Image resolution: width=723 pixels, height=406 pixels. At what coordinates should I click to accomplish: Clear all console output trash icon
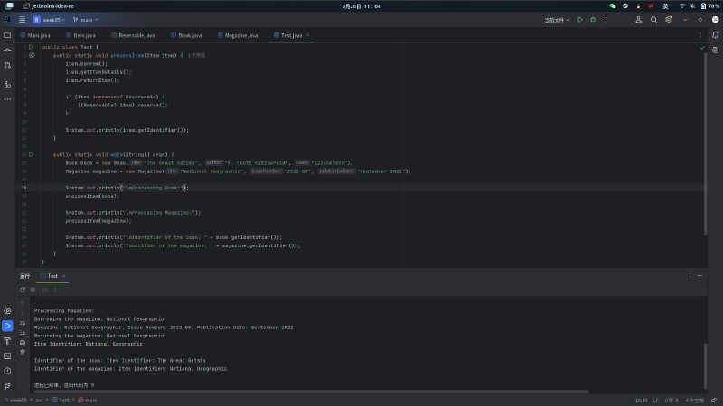pos(23,352)
